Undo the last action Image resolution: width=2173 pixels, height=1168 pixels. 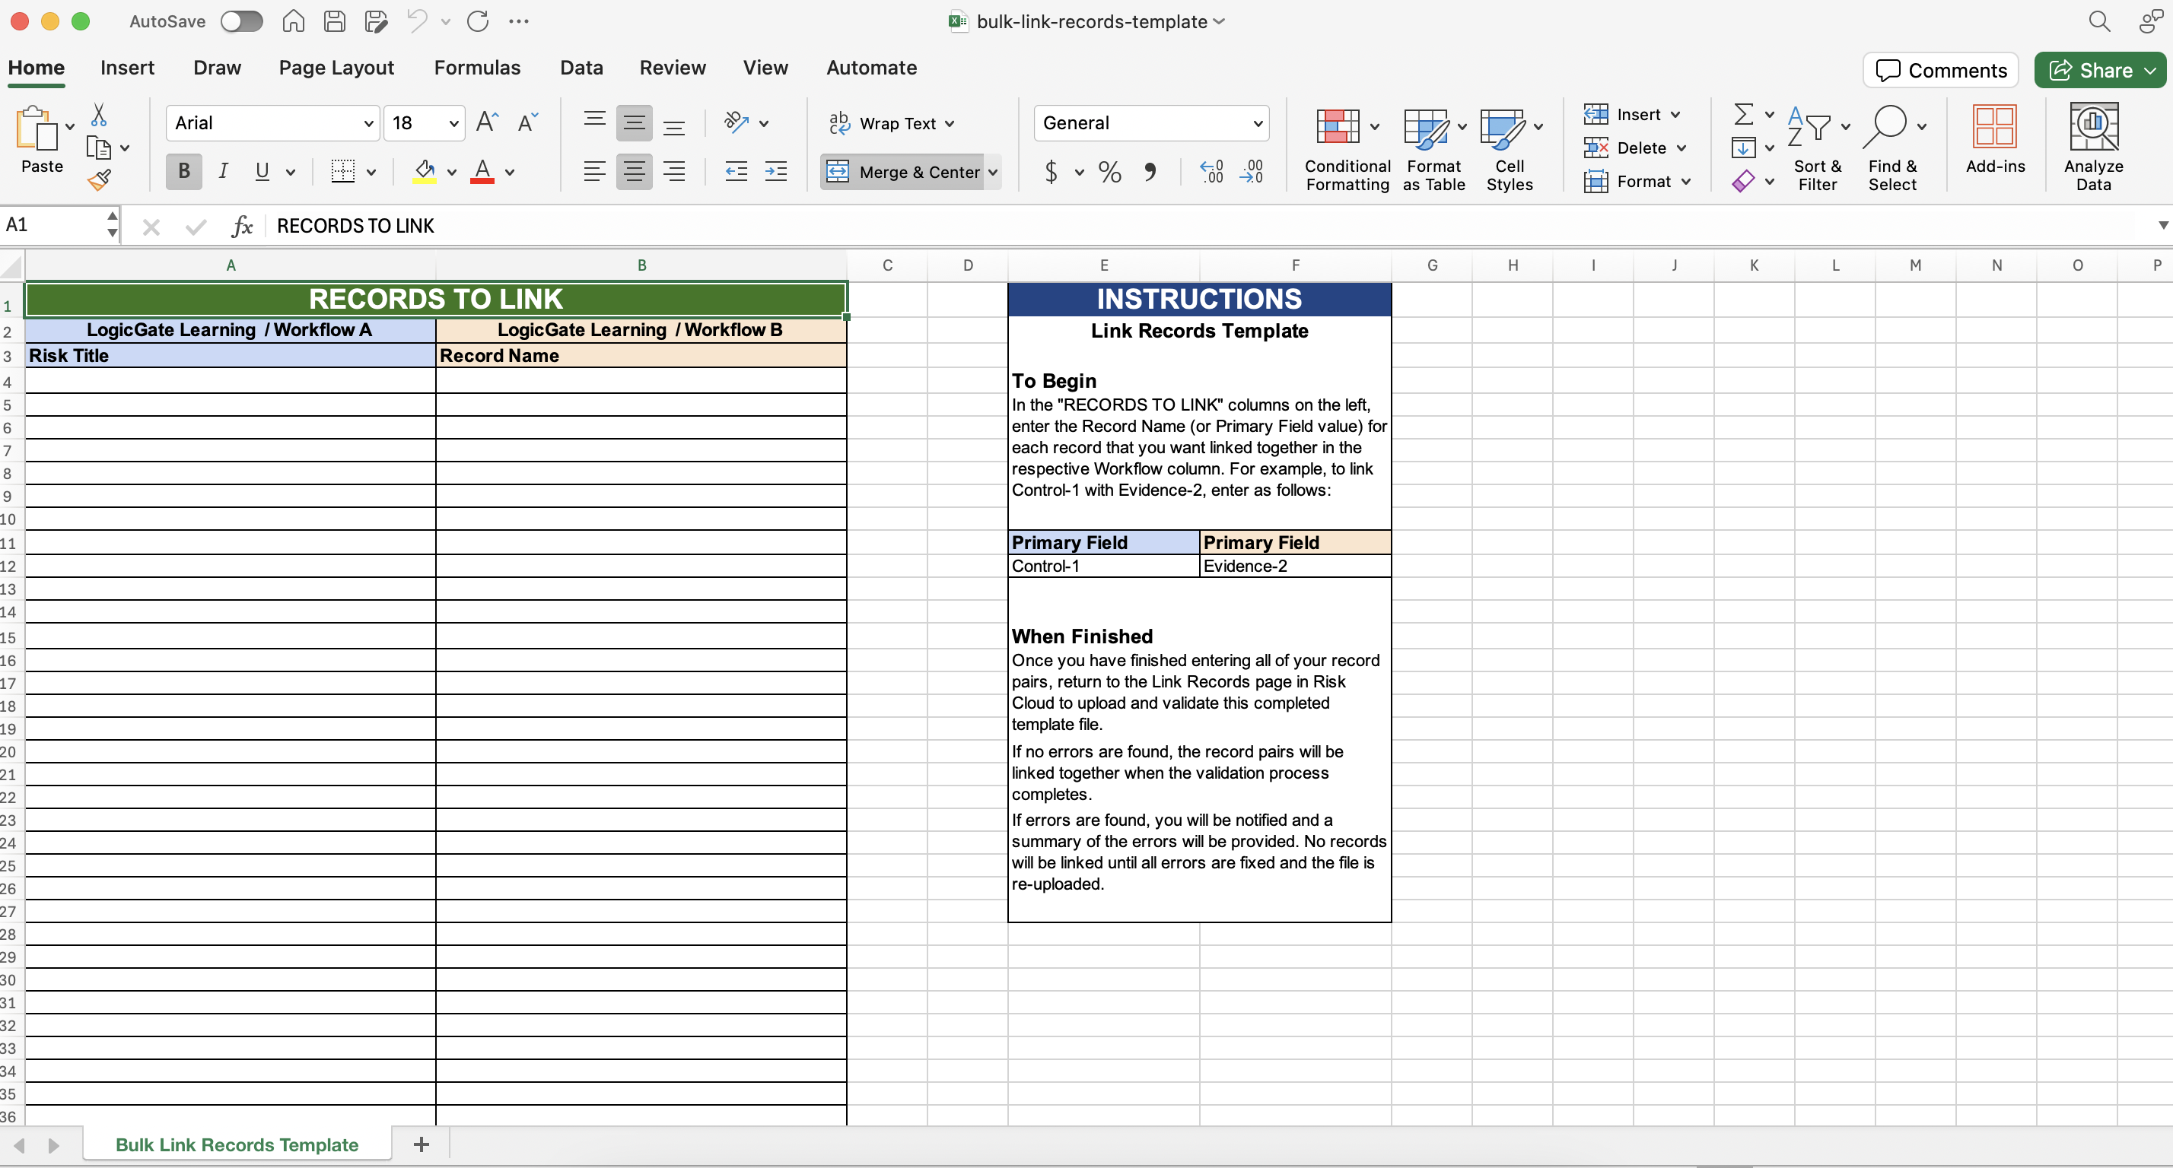point(417,21)
